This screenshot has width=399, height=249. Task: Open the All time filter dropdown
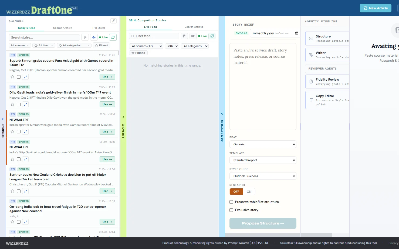pyautogui.click(x=44, y=46)
